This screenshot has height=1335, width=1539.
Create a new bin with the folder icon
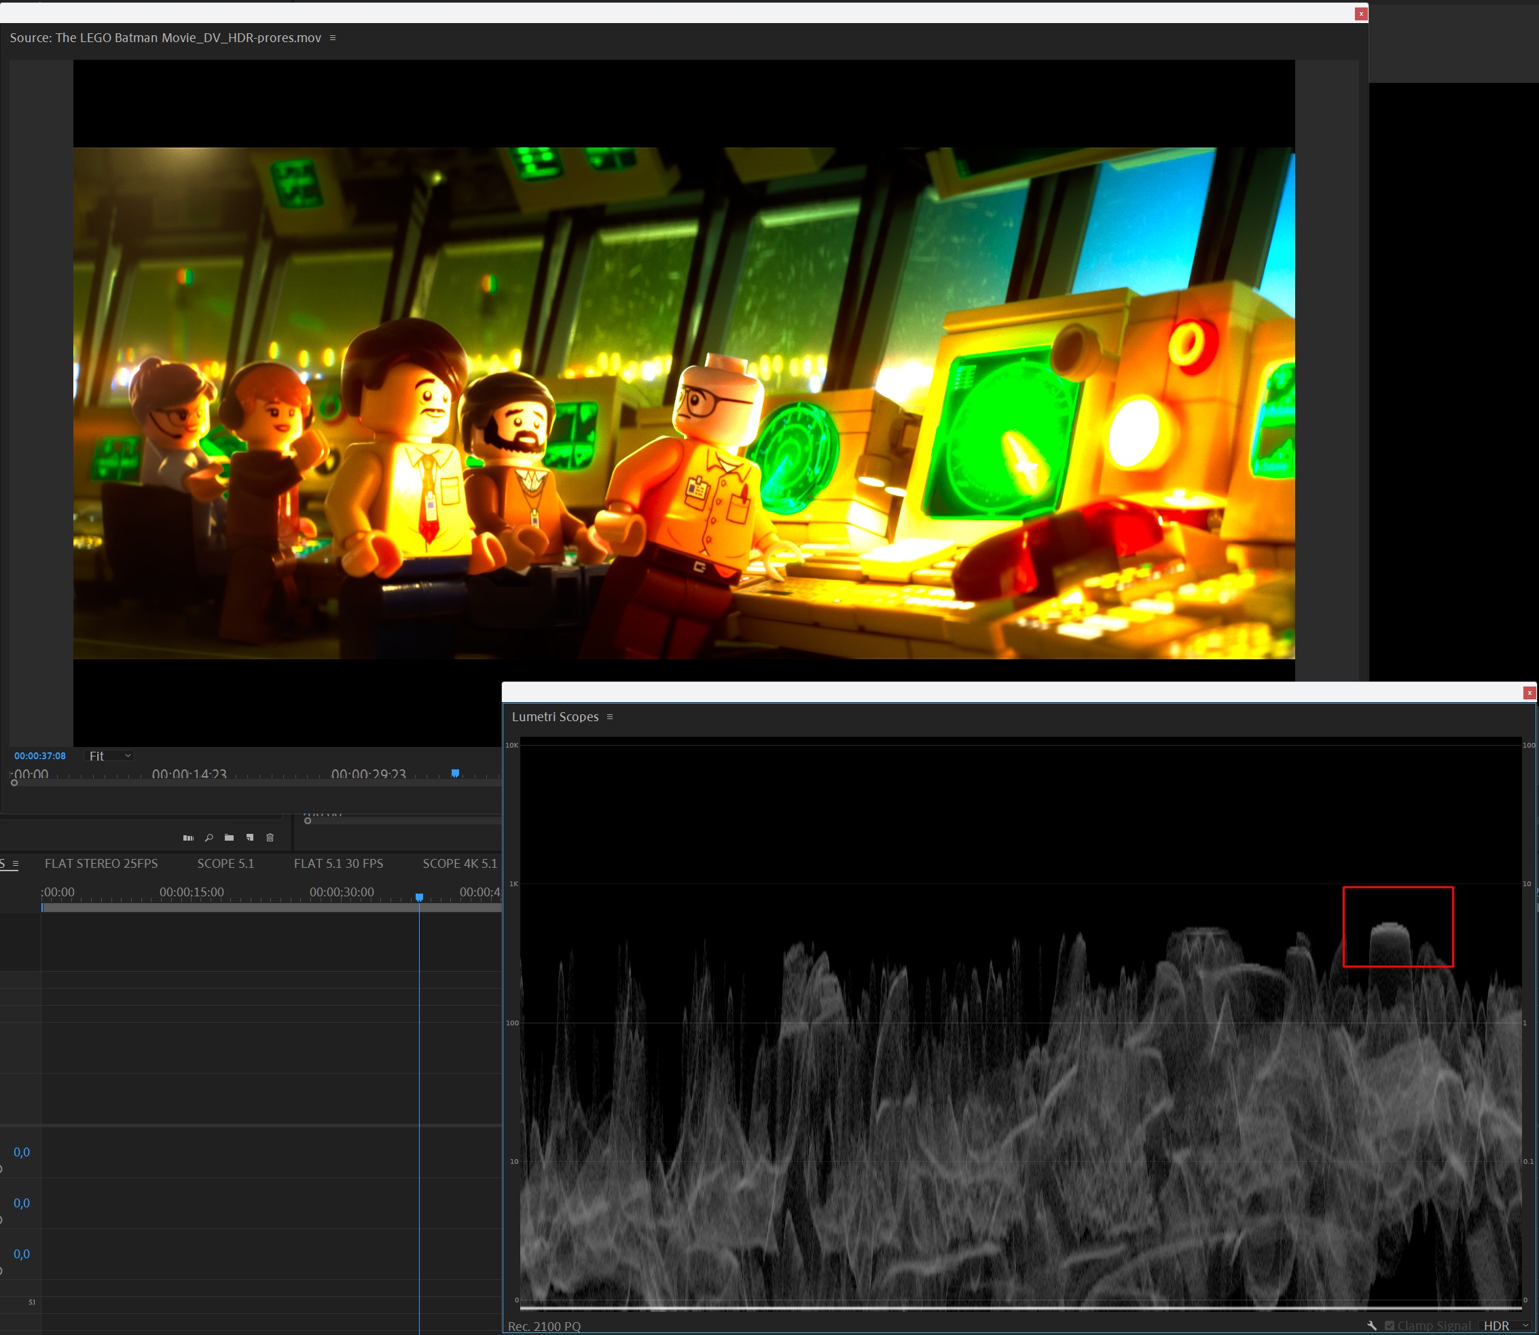230,837
